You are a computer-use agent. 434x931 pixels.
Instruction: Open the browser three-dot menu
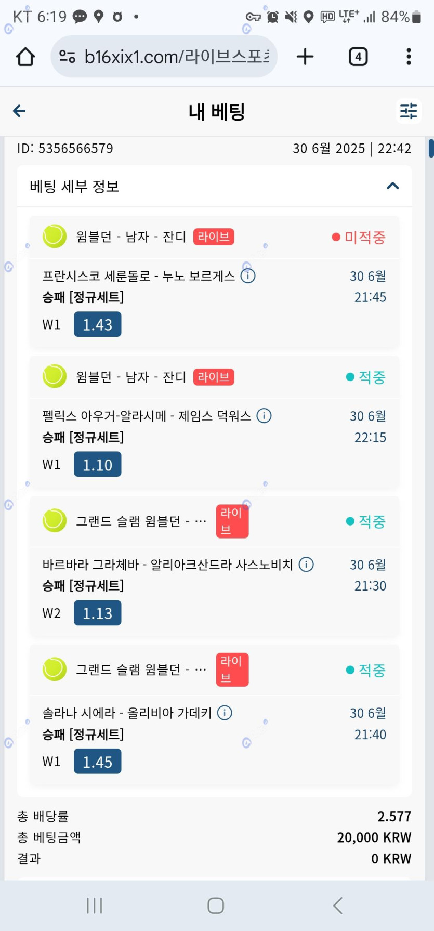coord(409,57)
